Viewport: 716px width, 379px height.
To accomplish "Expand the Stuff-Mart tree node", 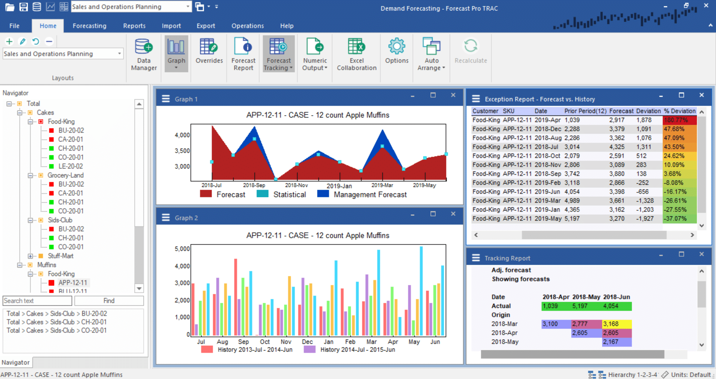I will [30, 256].
